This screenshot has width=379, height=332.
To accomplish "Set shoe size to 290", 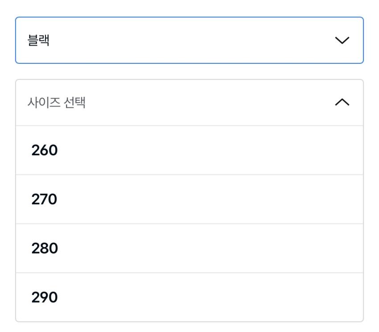I will (x=189, y=297).
